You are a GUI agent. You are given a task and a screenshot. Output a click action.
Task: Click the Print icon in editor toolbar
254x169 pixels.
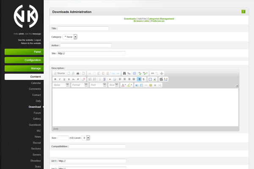click(x=78, y=73)
